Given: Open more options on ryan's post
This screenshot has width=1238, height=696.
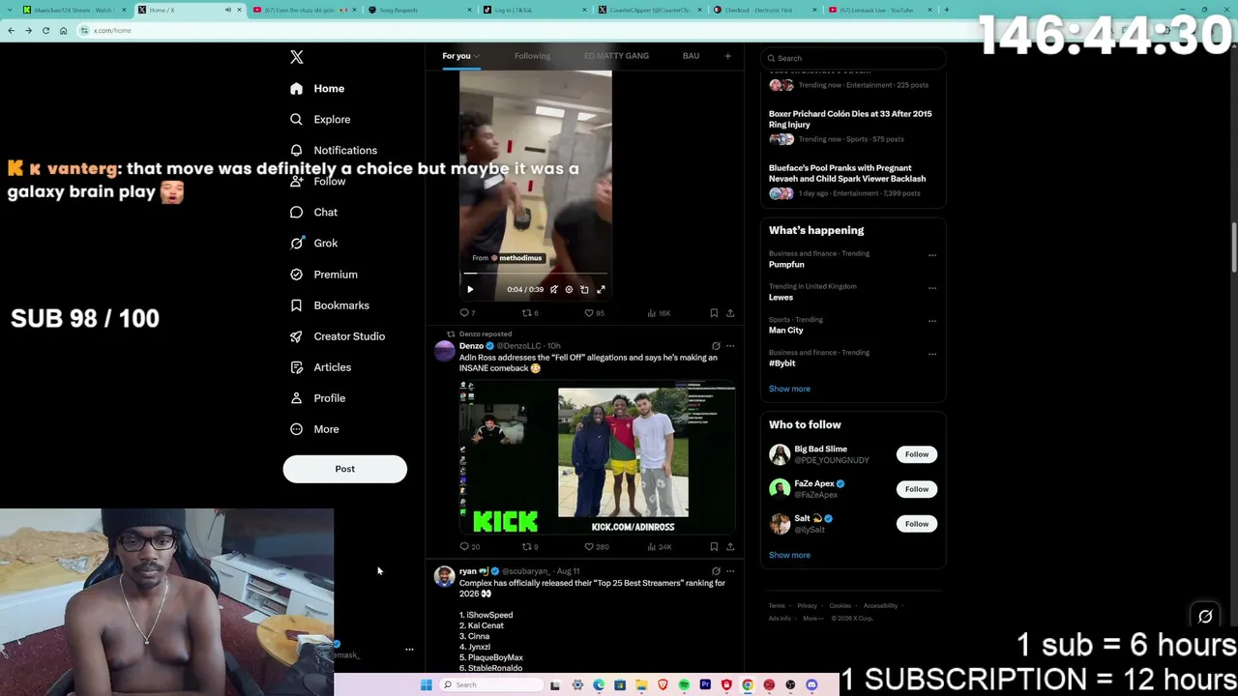Looking at the screenshot, I should click(x=730, y=571).
